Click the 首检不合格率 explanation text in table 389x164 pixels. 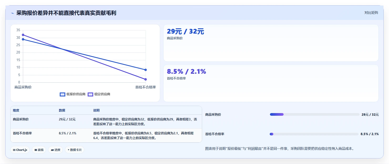coord(144,135)
